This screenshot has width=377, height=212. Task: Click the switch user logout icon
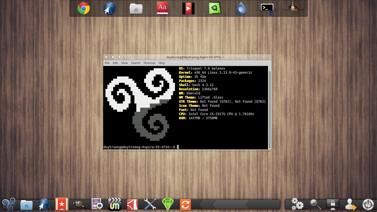click(x=351, y=205)
